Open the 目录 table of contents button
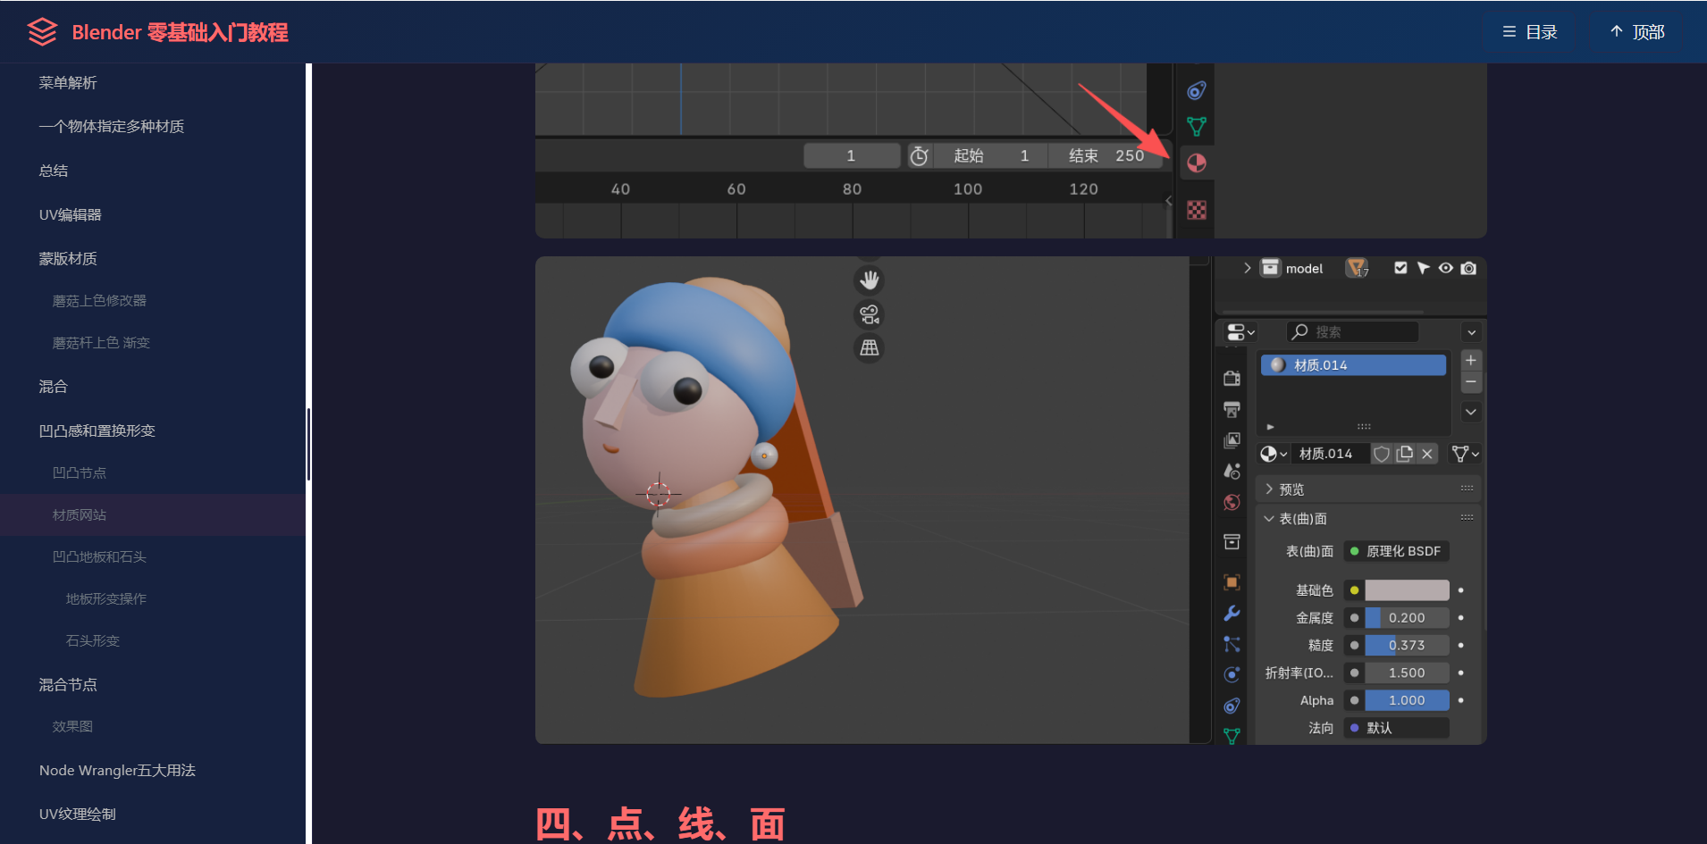1707x844 pixels. (x=1530, y=32)
